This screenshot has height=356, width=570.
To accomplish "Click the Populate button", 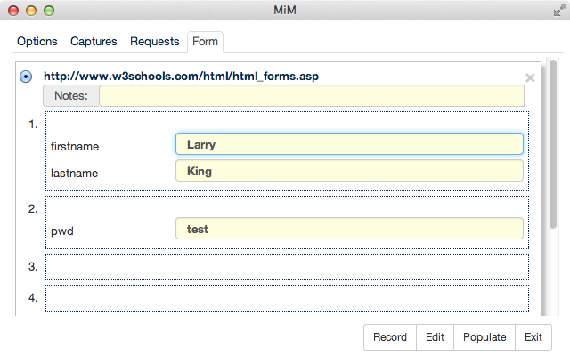I will pos(484,337).
